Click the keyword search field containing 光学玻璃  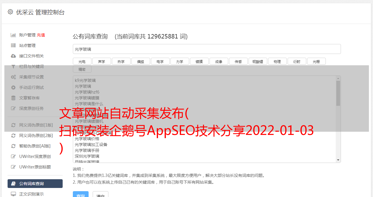tap(207, 49)
